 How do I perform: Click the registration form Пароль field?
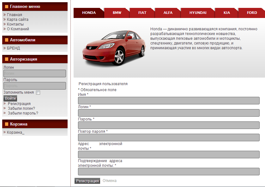pos(169,125)
